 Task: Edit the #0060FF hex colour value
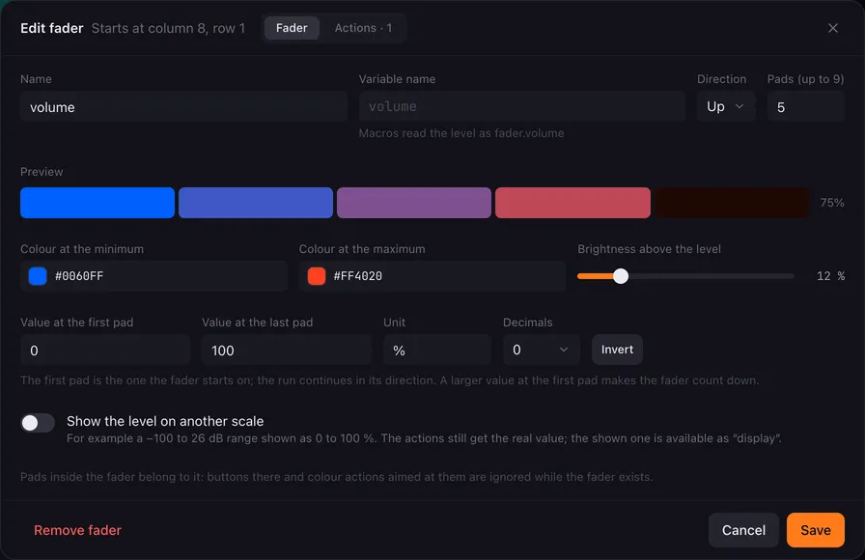point(79,276)
